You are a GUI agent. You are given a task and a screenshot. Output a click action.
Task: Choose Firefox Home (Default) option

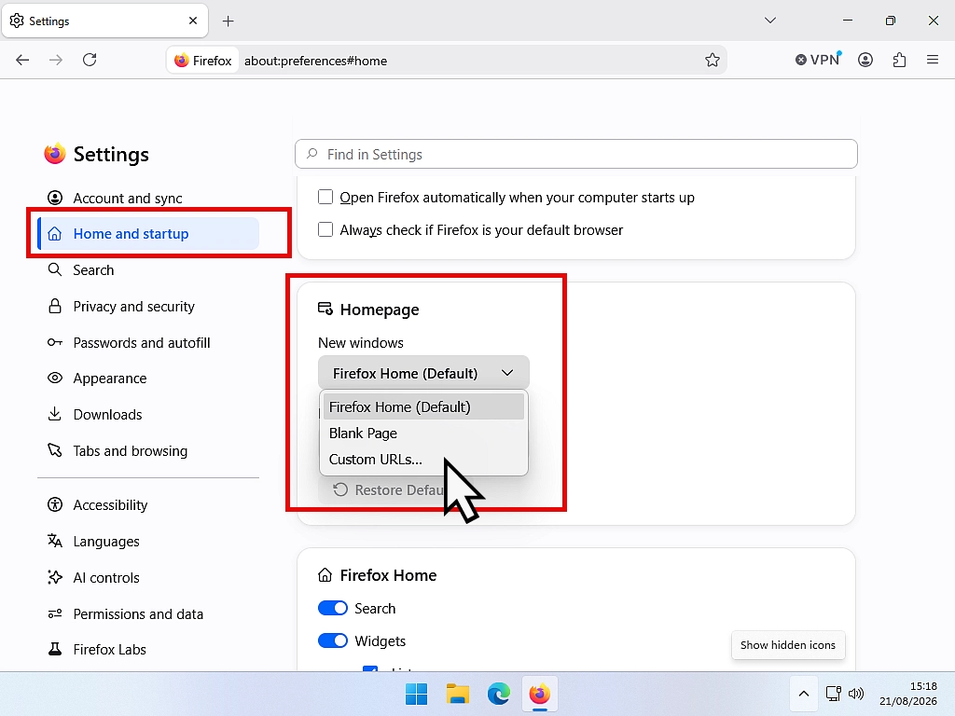pyautogui.click(x=423, y=406)
